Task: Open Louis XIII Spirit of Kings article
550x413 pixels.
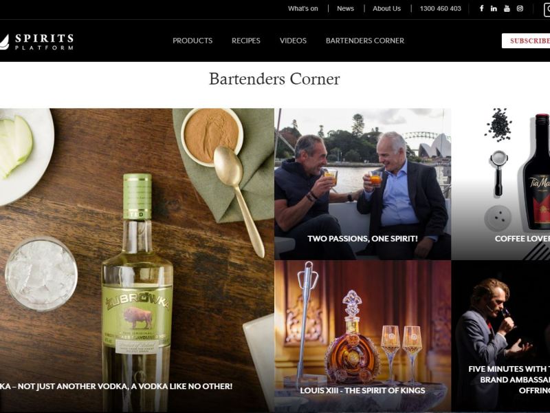Action: (363, 336)
